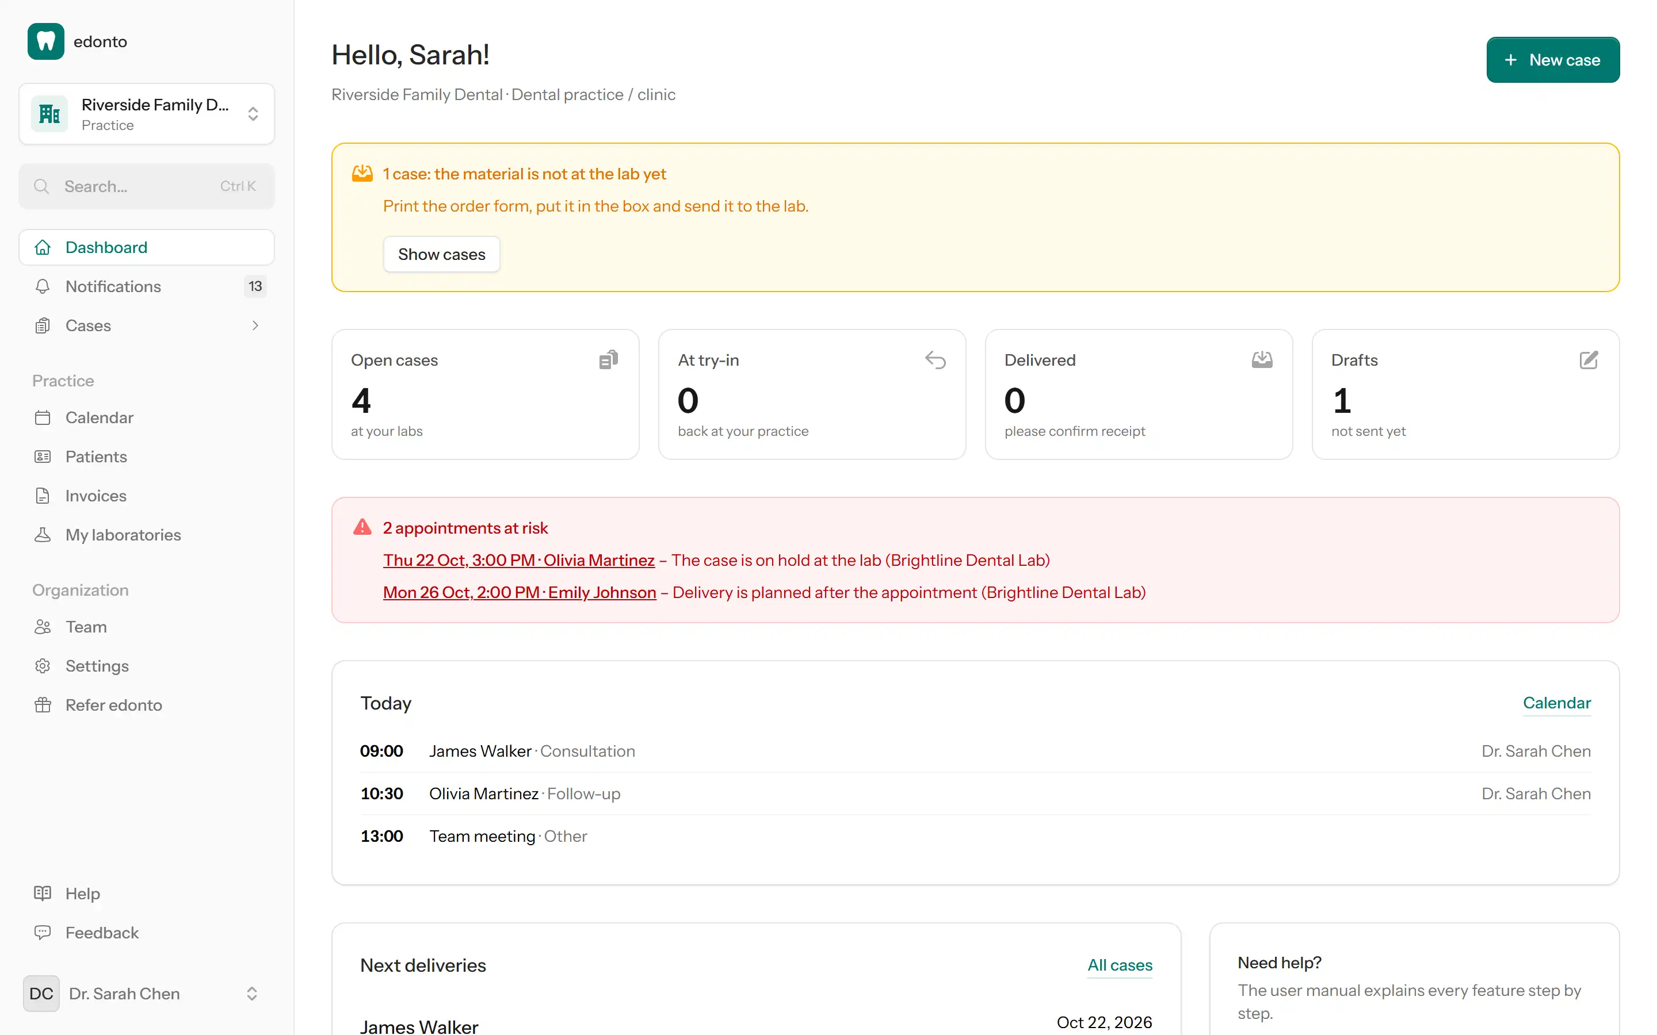Click the Feedback speech bubble icon
1657x1035 pixels.
tap(43, 932)
